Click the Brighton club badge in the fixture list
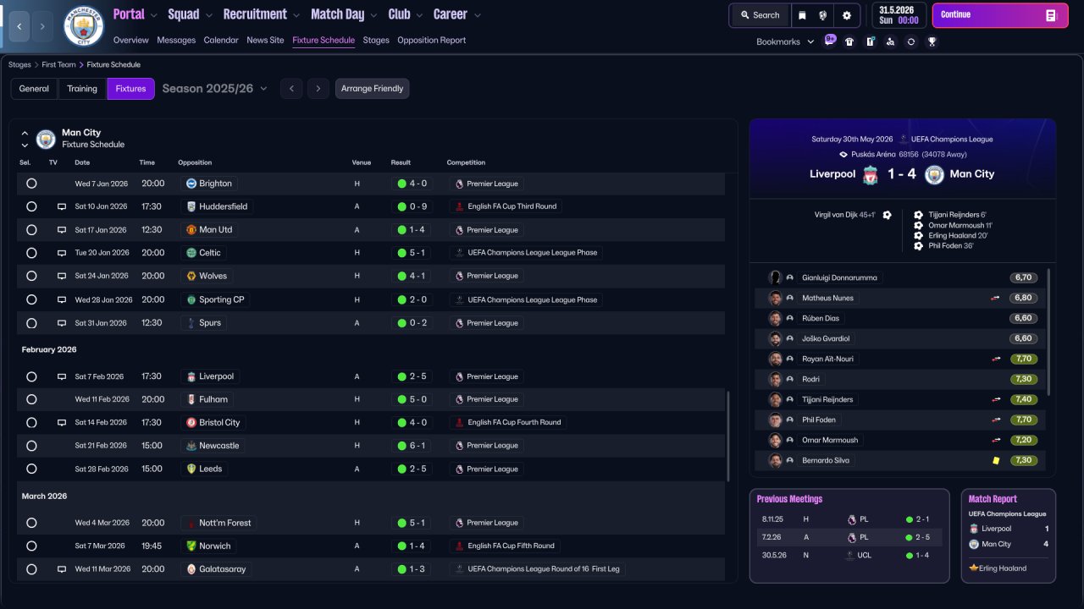Image resolution: width=1084 pixels, height=609 pixels. click(191, 184)
